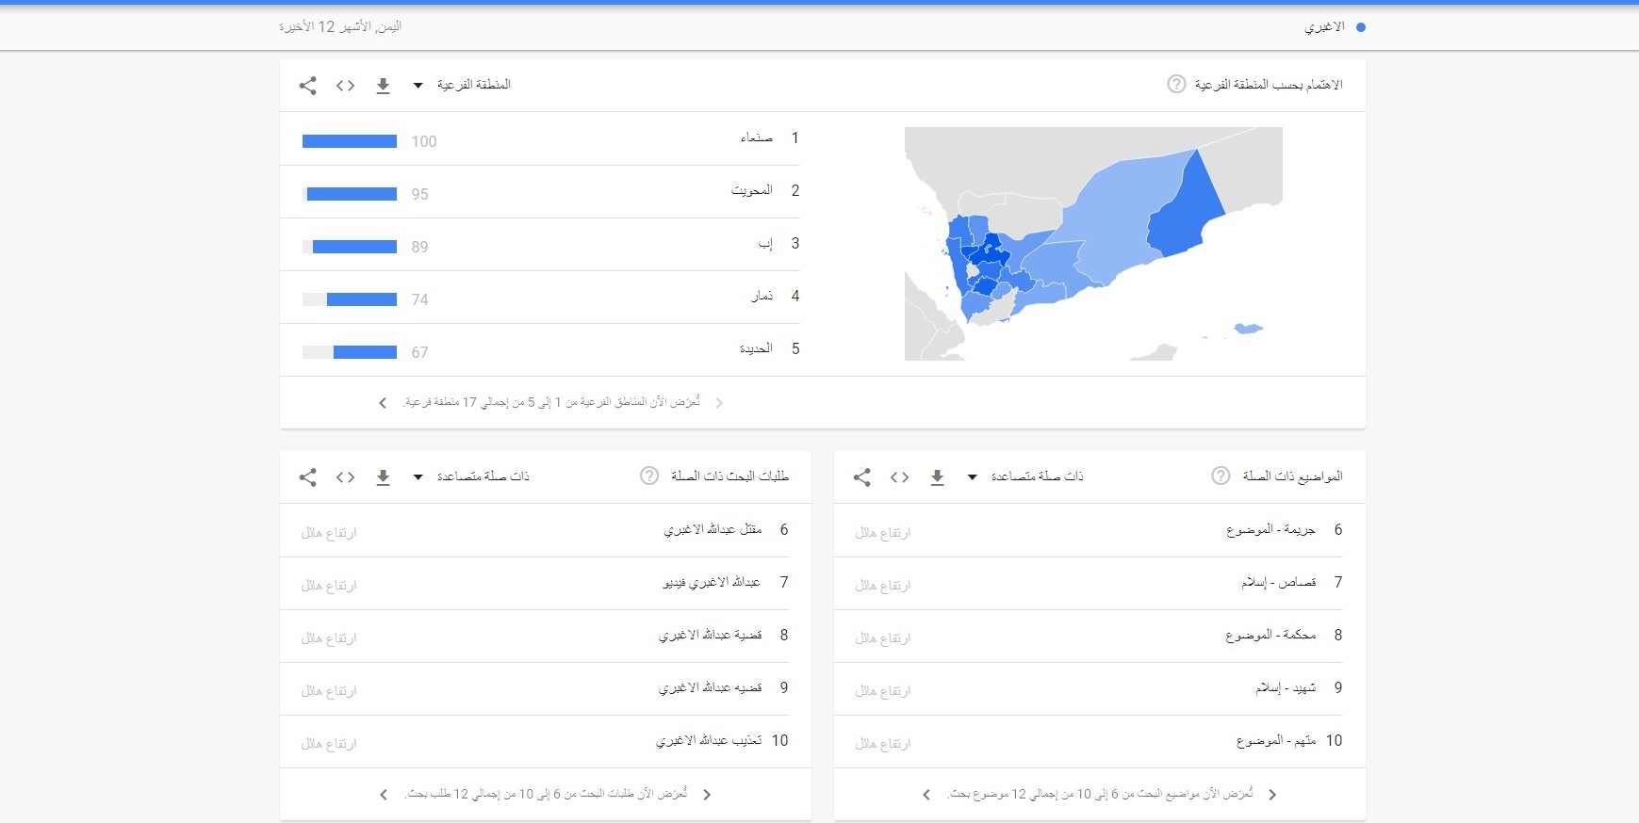
Task: Click the 74 value for ذمار
Action: pyautogui.click(x=419, y=299)
